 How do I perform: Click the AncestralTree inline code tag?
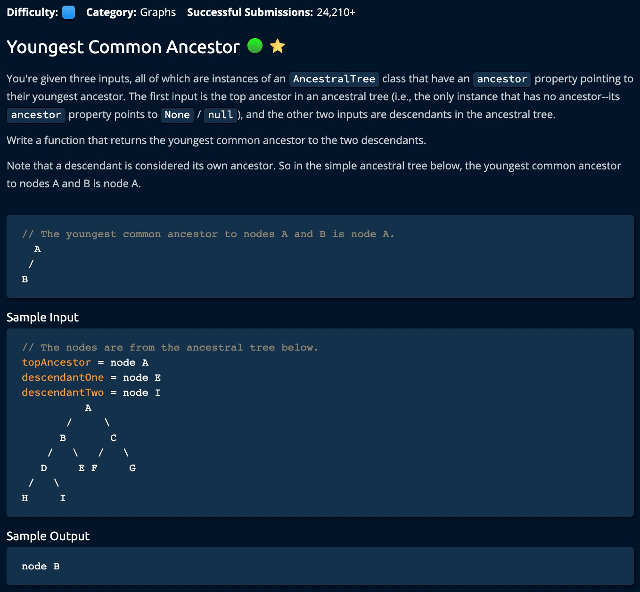[x=334, y=79]
